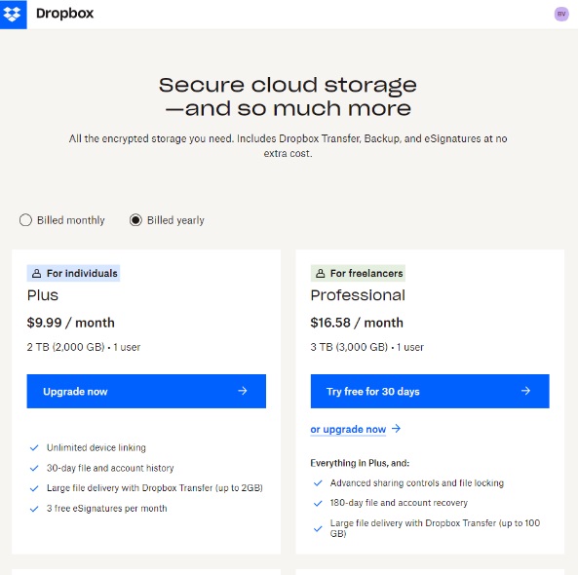The height and width of the screenshot is (575, 578).
Task: Click the 30-day file and account history text
Action: pos(110,468)
